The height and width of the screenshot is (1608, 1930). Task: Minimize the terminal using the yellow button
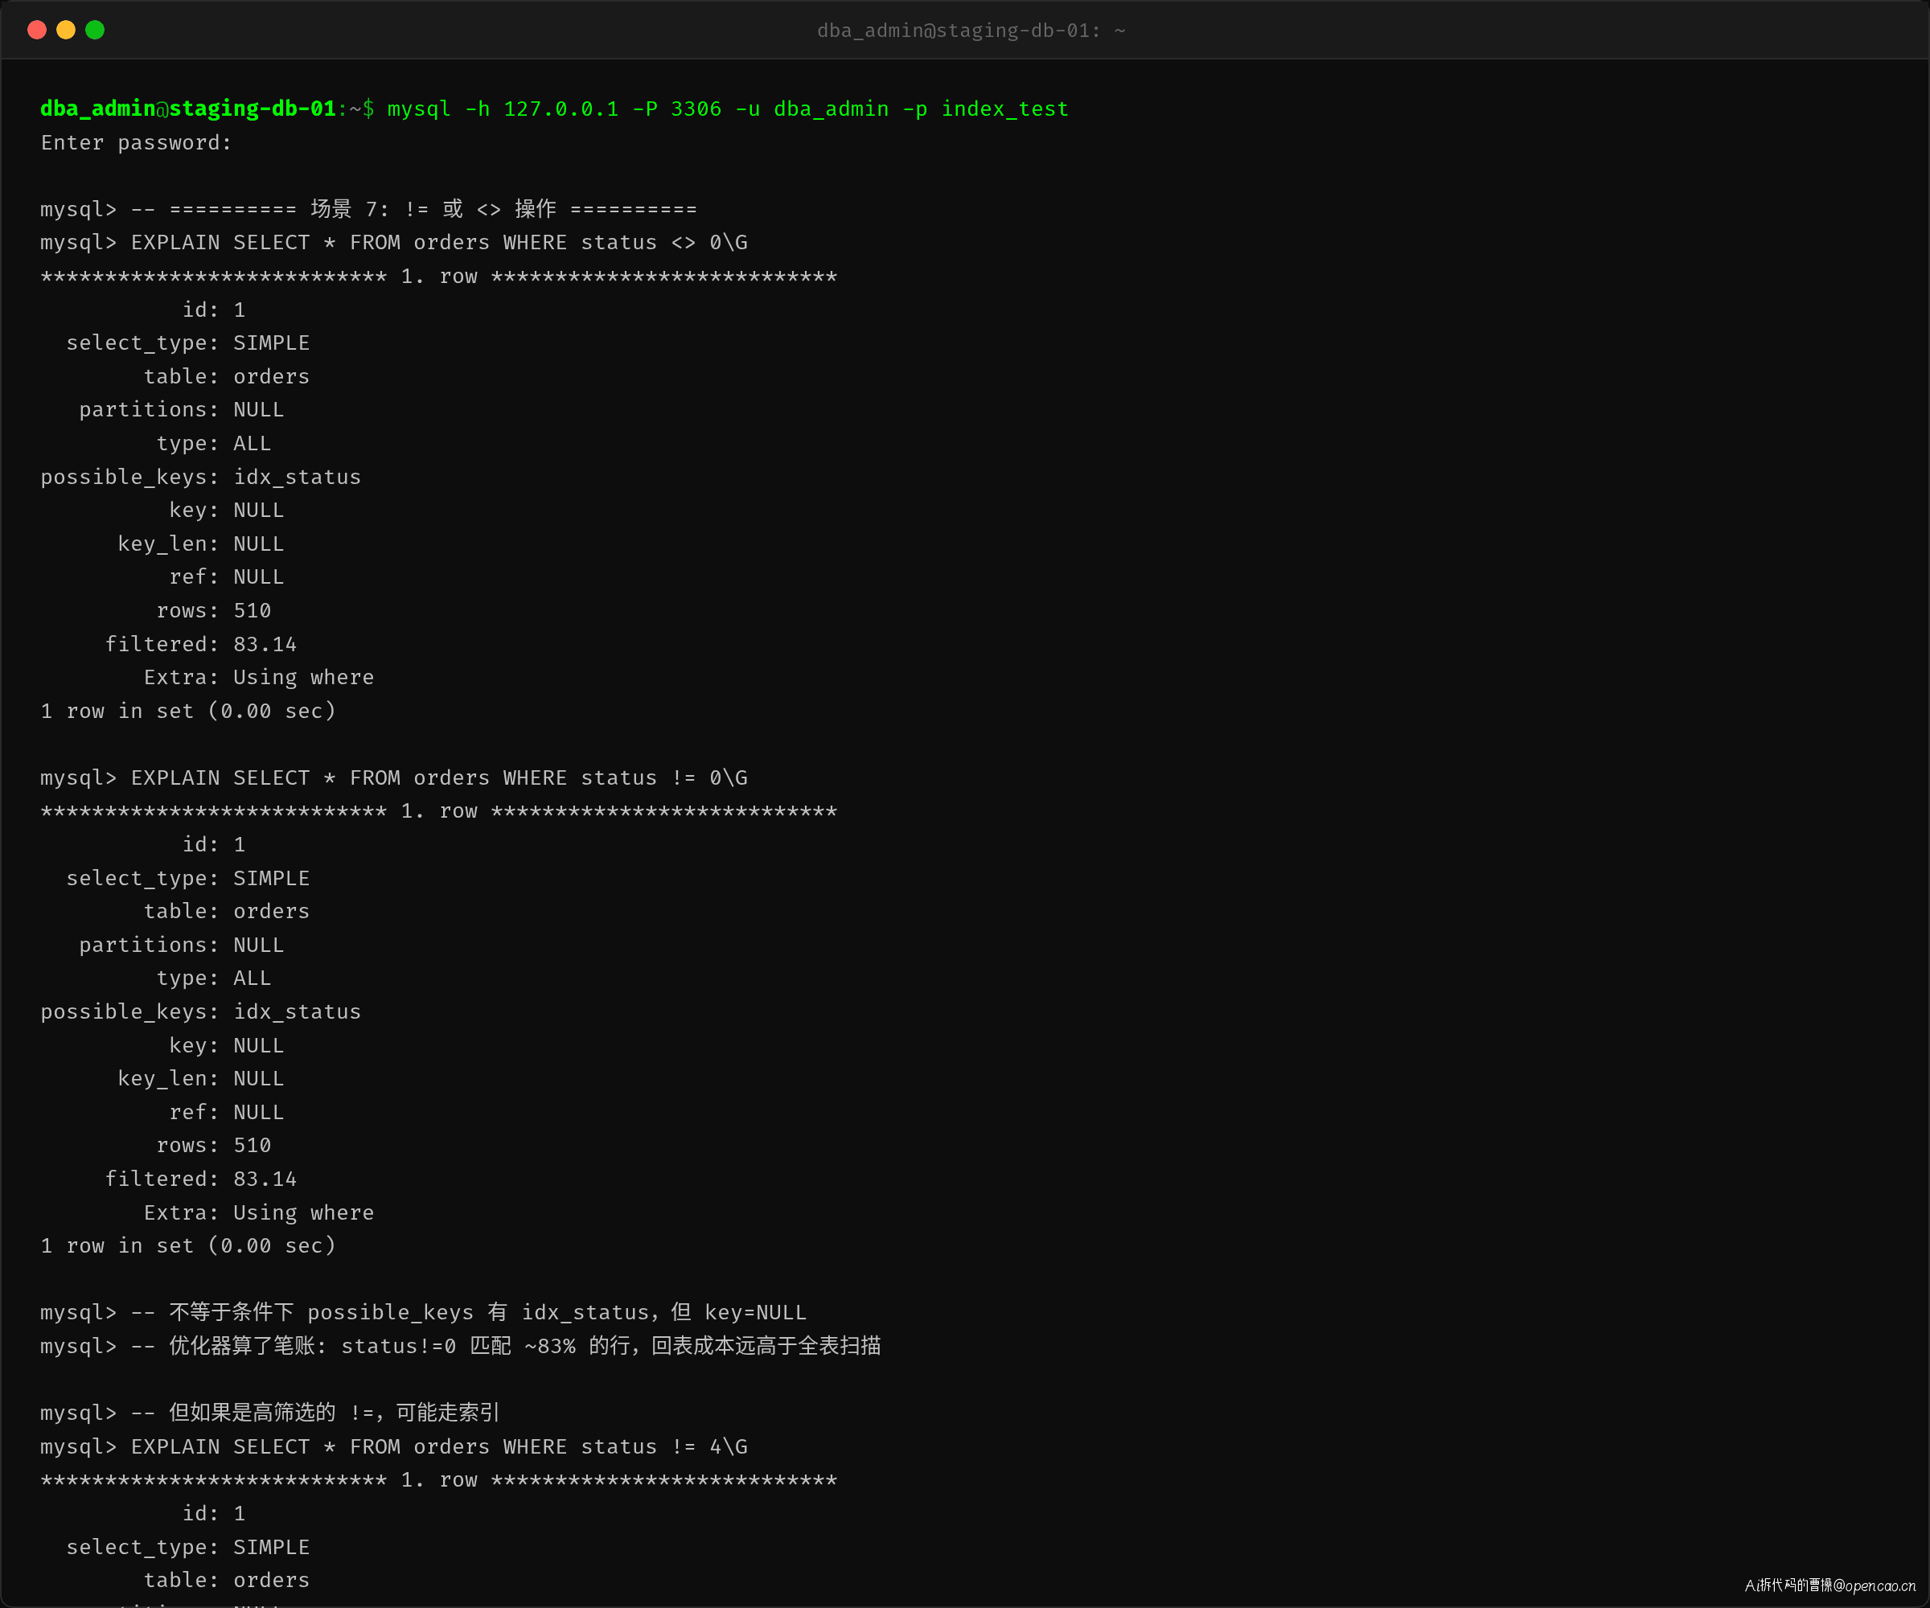[66, 31]
